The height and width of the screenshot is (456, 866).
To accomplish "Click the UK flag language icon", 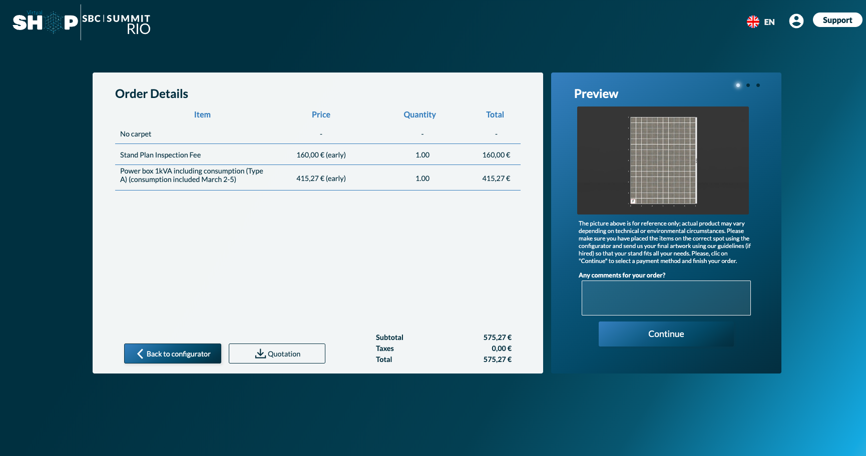I will click(753, 21).
